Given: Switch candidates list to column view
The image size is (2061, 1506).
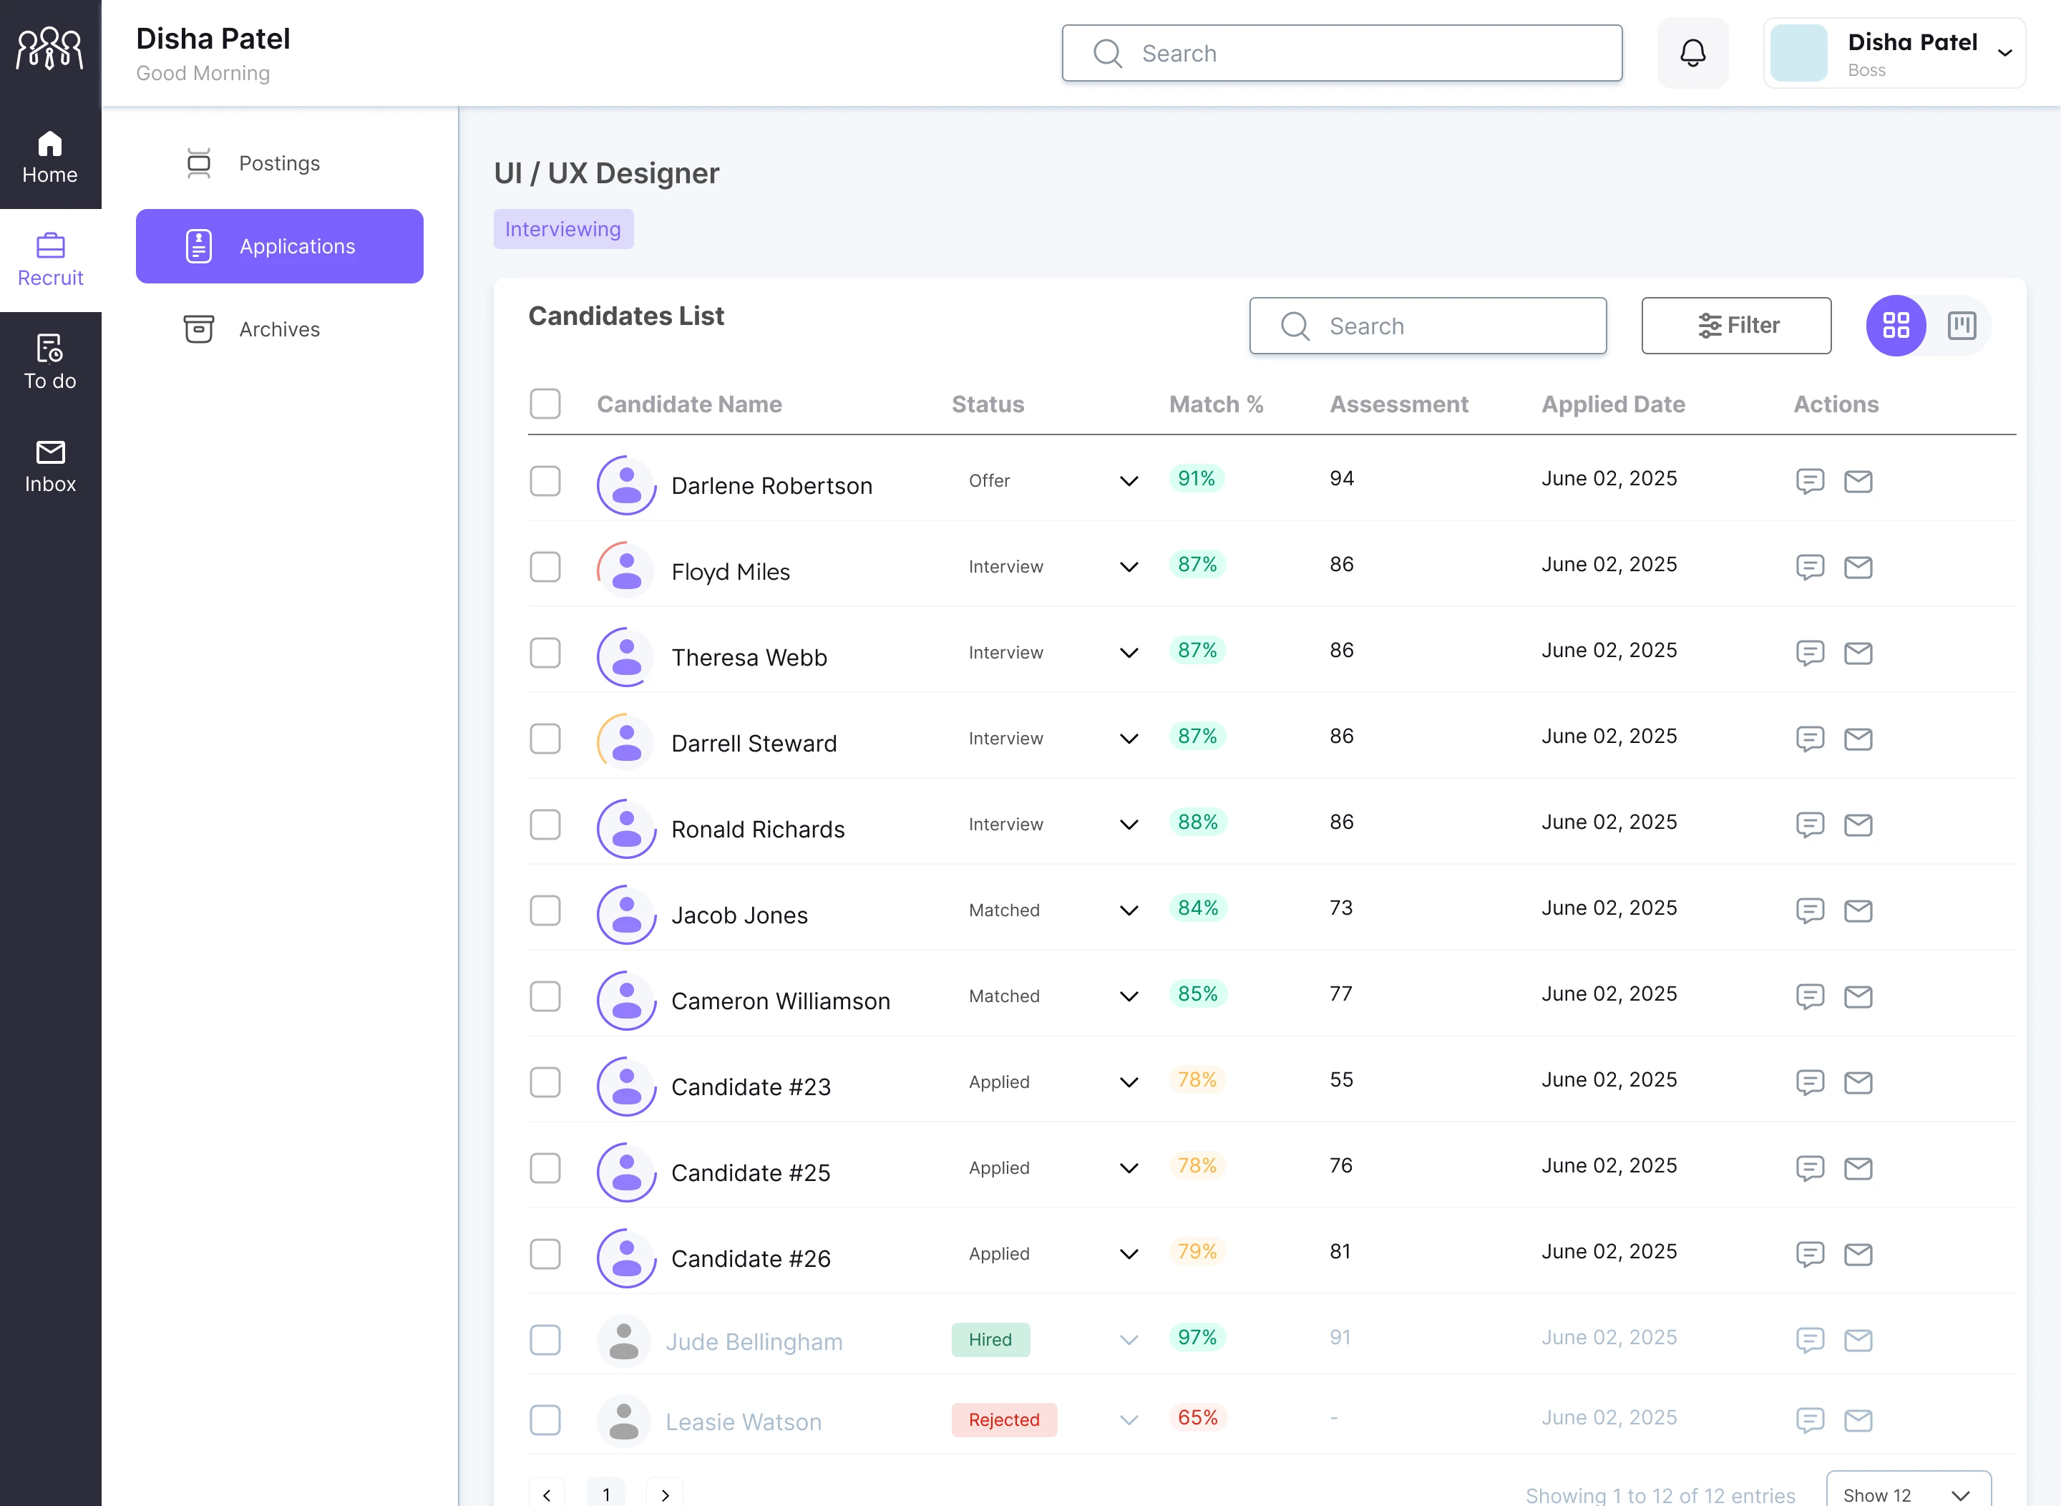Looking at the screenshot, I should pyautogui.click(x=1962, y=326).
